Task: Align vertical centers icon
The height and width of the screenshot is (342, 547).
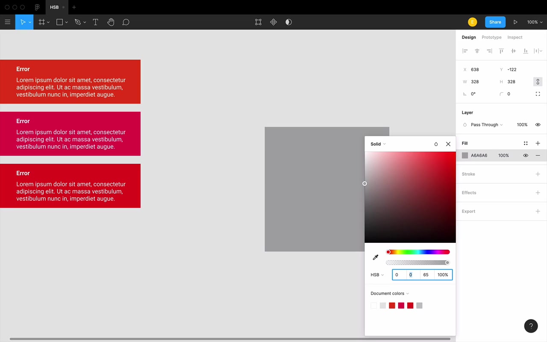Action: point(513,51)
